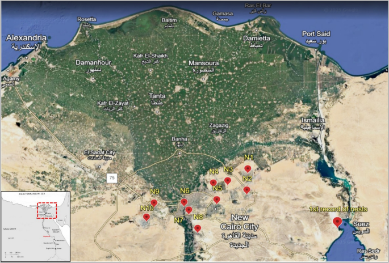Click the large red pin near Suez
389x263 pixels.
[337, 222]
